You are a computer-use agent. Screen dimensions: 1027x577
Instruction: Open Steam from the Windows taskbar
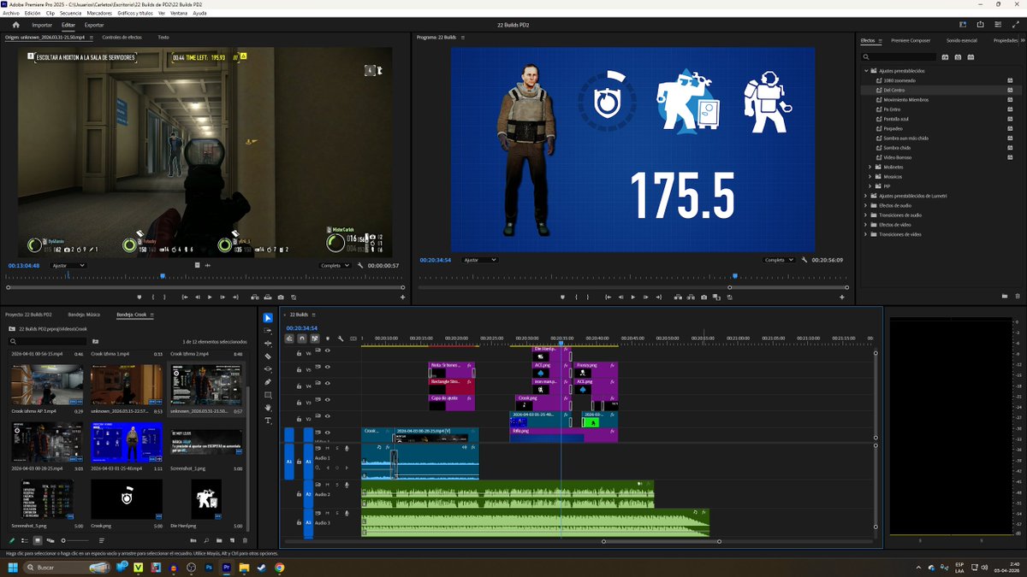(261, 567)
